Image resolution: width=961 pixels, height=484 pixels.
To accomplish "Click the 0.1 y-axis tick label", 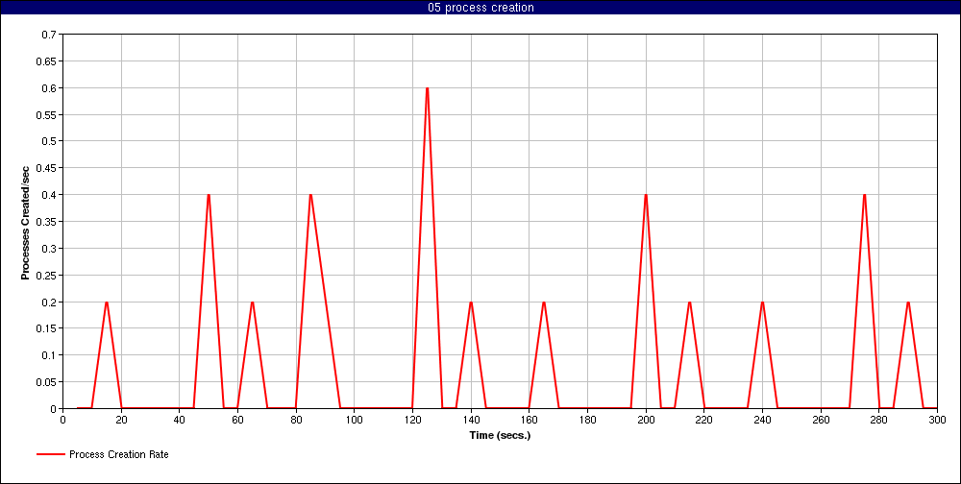I will 48,355.
